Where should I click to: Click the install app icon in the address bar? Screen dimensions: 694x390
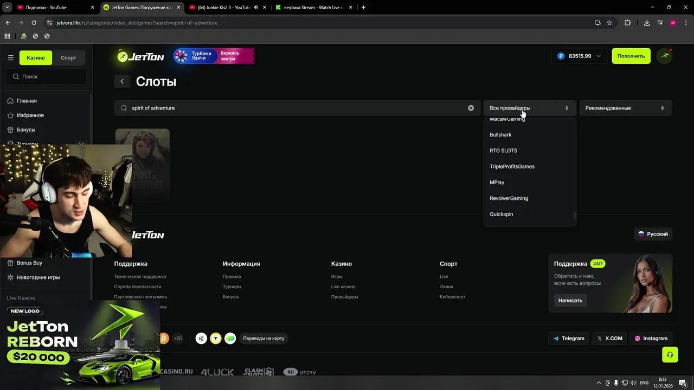click(x=597, y=23)
